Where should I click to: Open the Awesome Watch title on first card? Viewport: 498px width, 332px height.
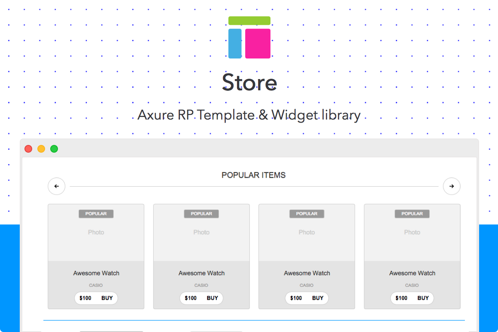96,273
